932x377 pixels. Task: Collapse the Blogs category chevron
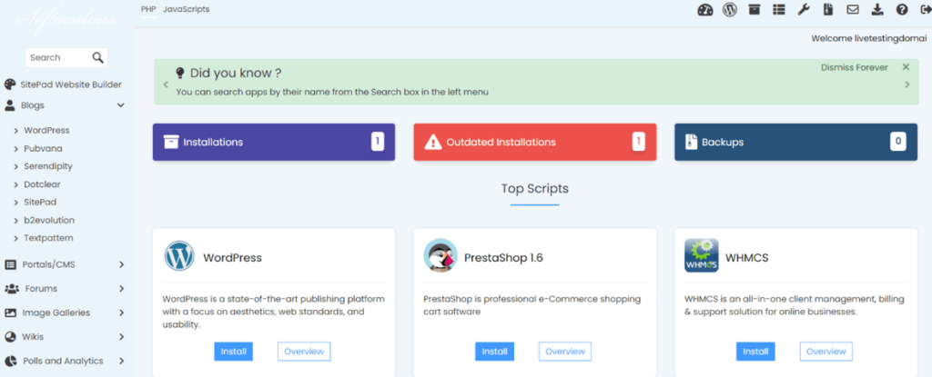click(x=121, y=105)
